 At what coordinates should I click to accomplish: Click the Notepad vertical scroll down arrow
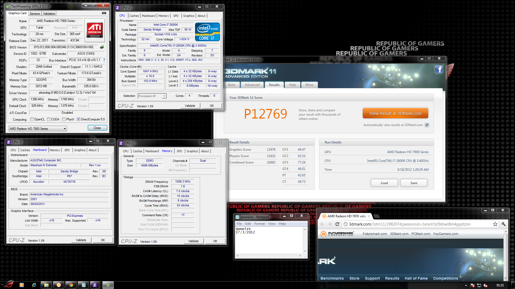point(305,251)
